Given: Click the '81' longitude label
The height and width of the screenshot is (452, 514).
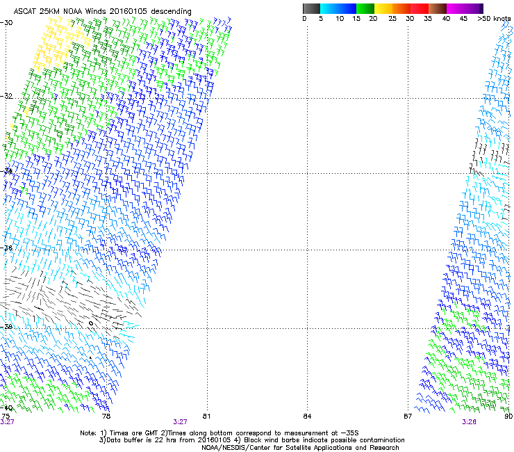Looking at the screenshot, I should (206, 417).
